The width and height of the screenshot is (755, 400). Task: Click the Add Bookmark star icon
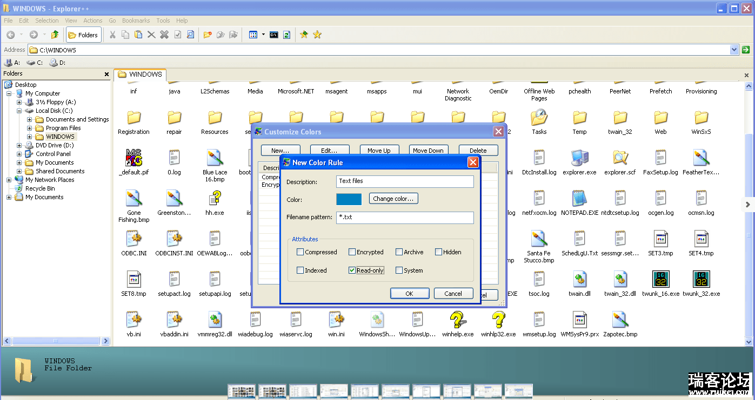[x=304, y=35]
